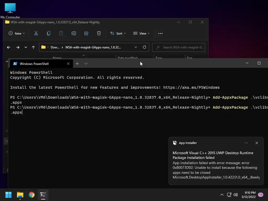
Task: Open the Sort dropdown in File Explorer
Action: click(x=118, y=33)
